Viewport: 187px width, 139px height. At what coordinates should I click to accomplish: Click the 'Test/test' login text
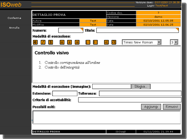pyautogui.click(x=161, y=6)
